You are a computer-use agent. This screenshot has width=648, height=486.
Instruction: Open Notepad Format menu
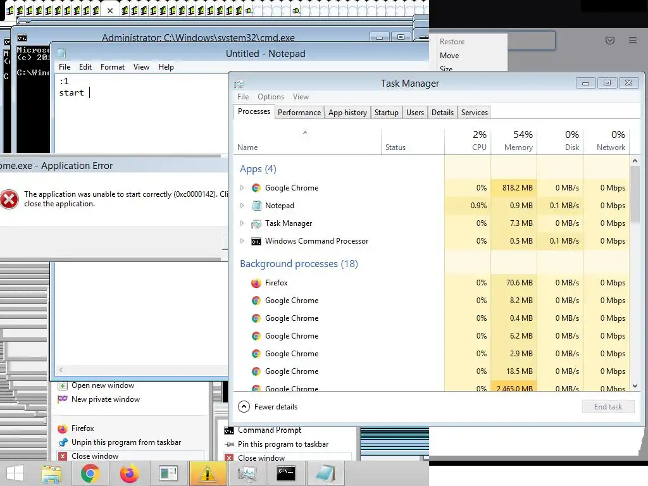[x=113, y=67]
